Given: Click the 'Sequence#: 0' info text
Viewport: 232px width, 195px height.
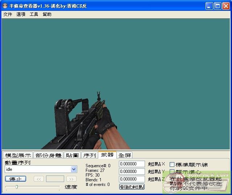Looking at the screenshot, I should point(98,166).
